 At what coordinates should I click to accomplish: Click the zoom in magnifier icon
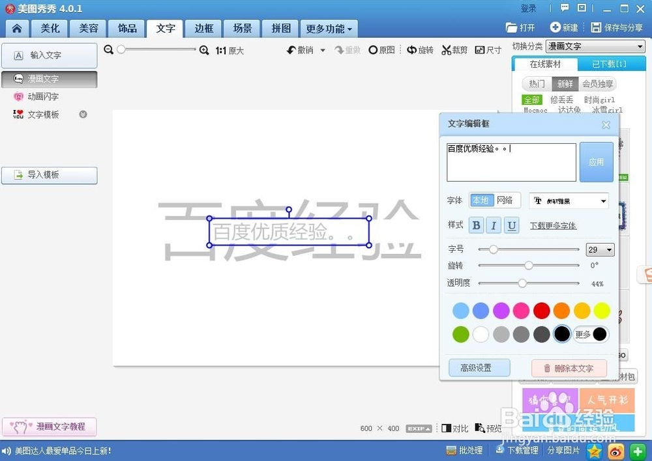(x=203, y=50)
